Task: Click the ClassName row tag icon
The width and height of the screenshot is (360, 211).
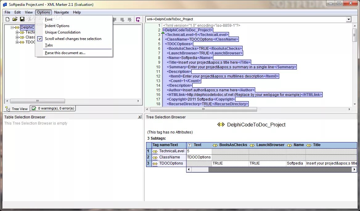Action: click(x=155, y=157)
